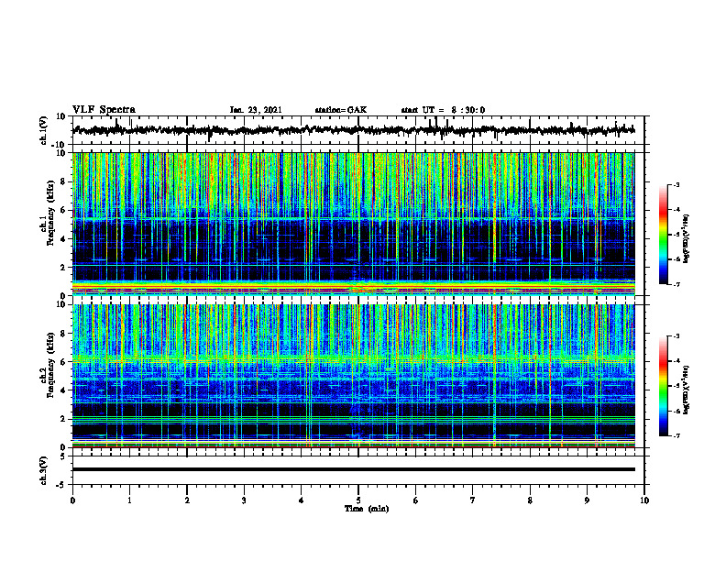Click the "4" kHz tick of ch.2 spectrogram
Screen dimensions: 726x561
pyautogui.click(x=63, y=390)
